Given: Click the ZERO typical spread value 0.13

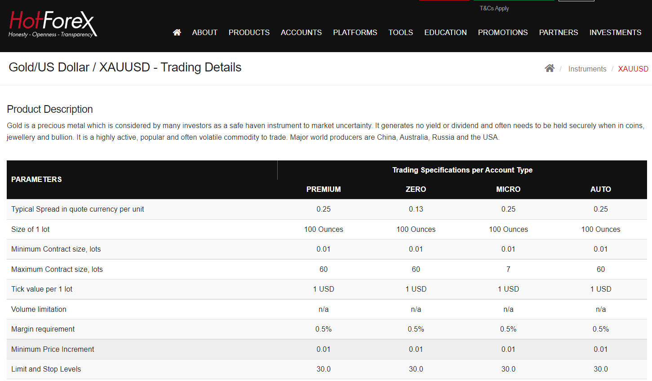Looking at the screenshot, I should (416, 209).
